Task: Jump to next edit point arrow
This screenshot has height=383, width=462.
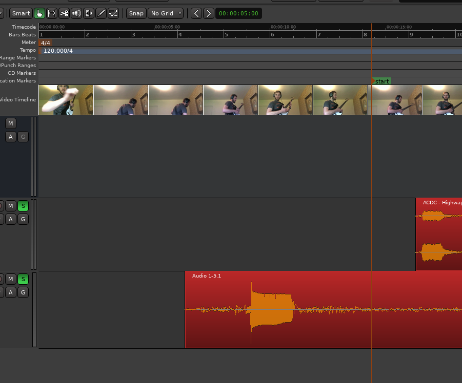Action: [208, 13]
